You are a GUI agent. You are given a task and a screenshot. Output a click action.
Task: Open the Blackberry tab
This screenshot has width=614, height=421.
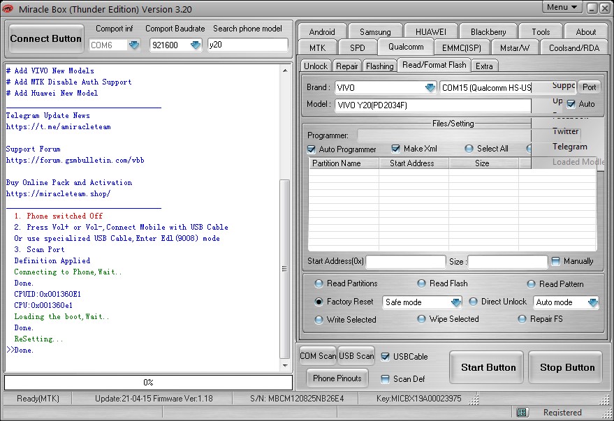488,31
